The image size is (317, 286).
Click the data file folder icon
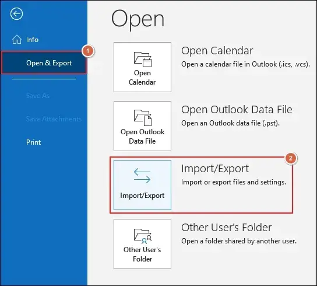tap(143, 118)
